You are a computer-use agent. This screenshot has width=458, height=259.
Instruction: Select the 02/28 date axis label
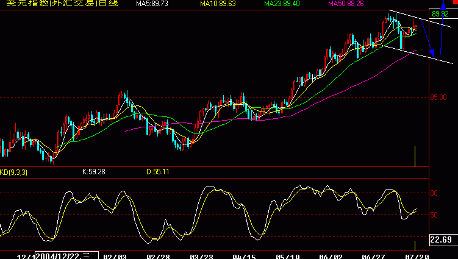pos(158,257)
